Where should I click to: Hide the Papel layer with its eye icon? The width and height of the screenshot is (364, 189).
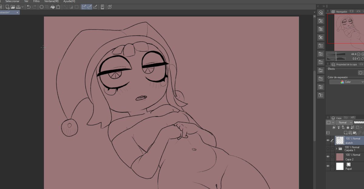pos(328,166)
